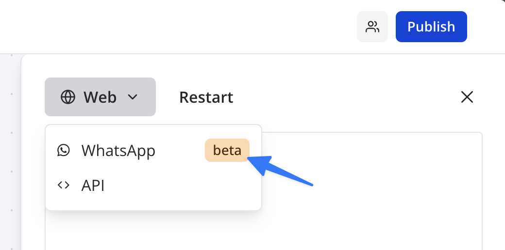Screen dimensions: 505x250
Task: Click empty menu space right of API
Action: [x=194, y=185]
